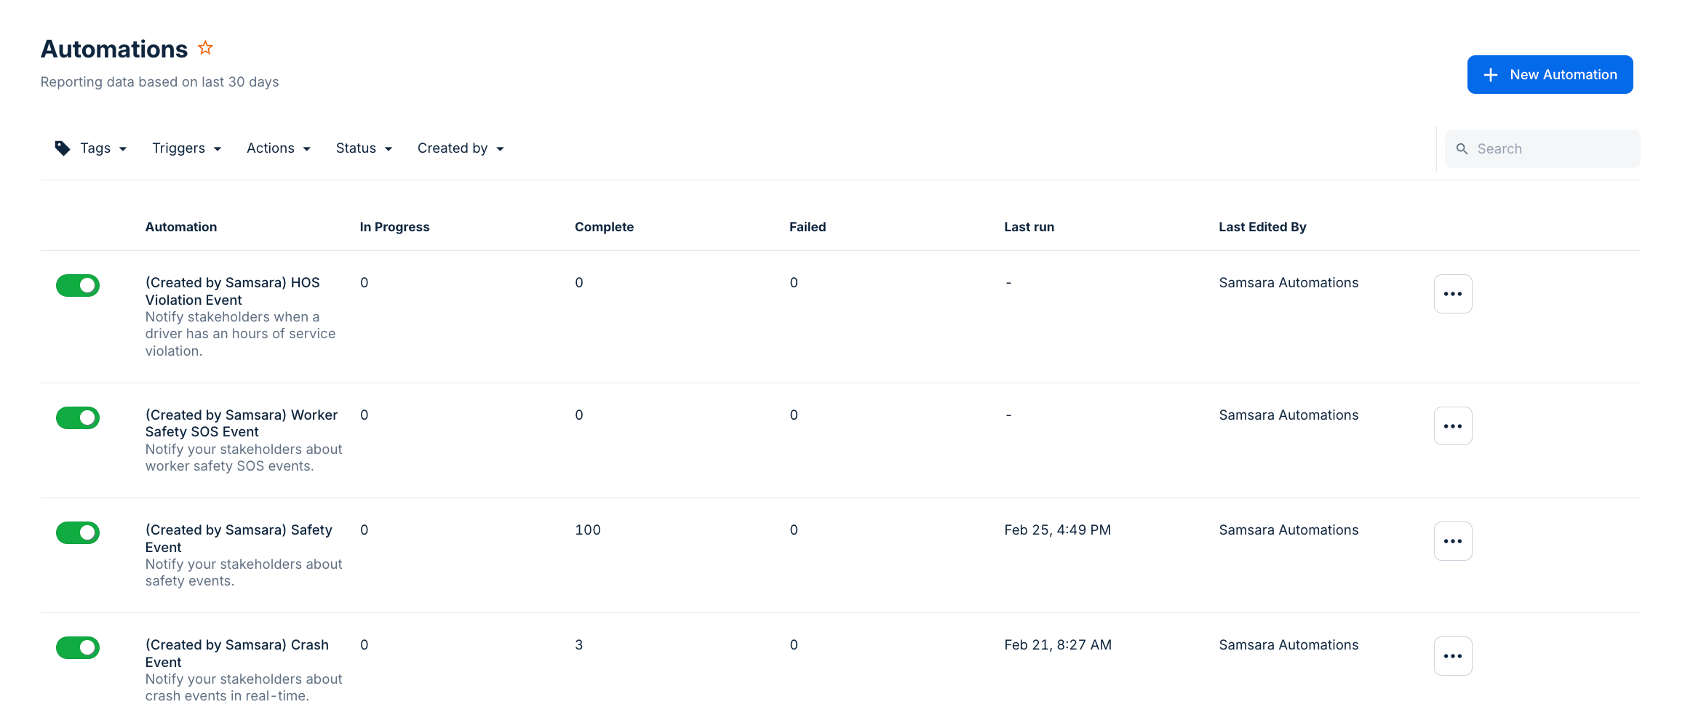The width and height of the screenshot is (1685, 723).
Task: Click the star to favorite the Automations page
Action: pos(205,47)
